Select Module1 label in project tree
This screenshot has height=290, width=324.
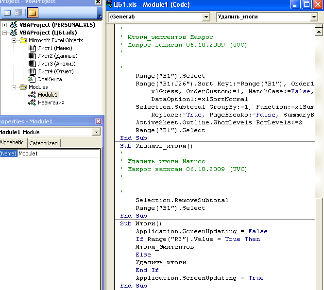pos(48,95)
